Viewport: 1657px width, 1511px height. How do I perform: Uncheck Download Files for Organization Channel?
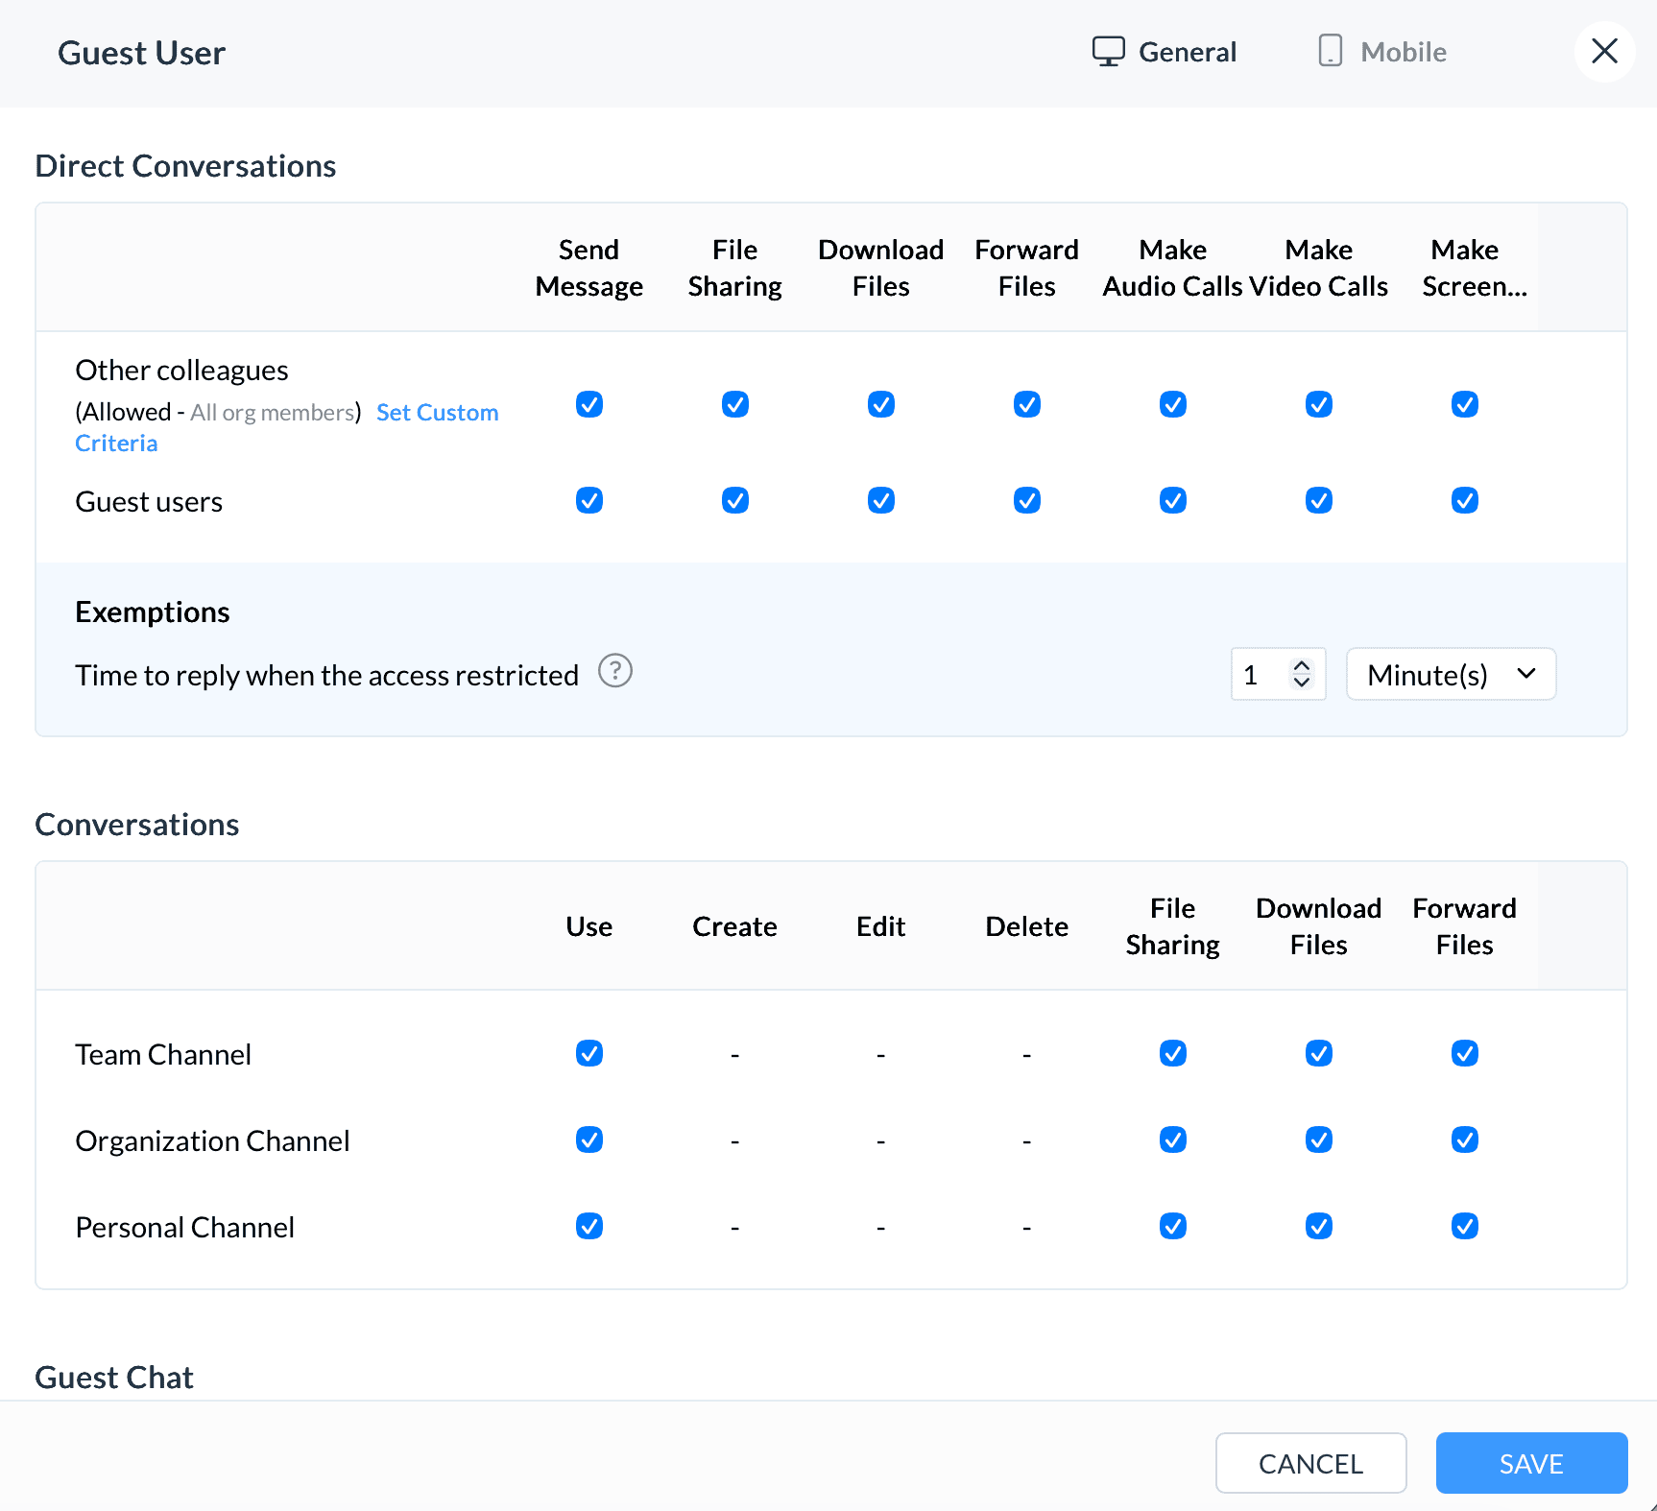point(1319,1139)
